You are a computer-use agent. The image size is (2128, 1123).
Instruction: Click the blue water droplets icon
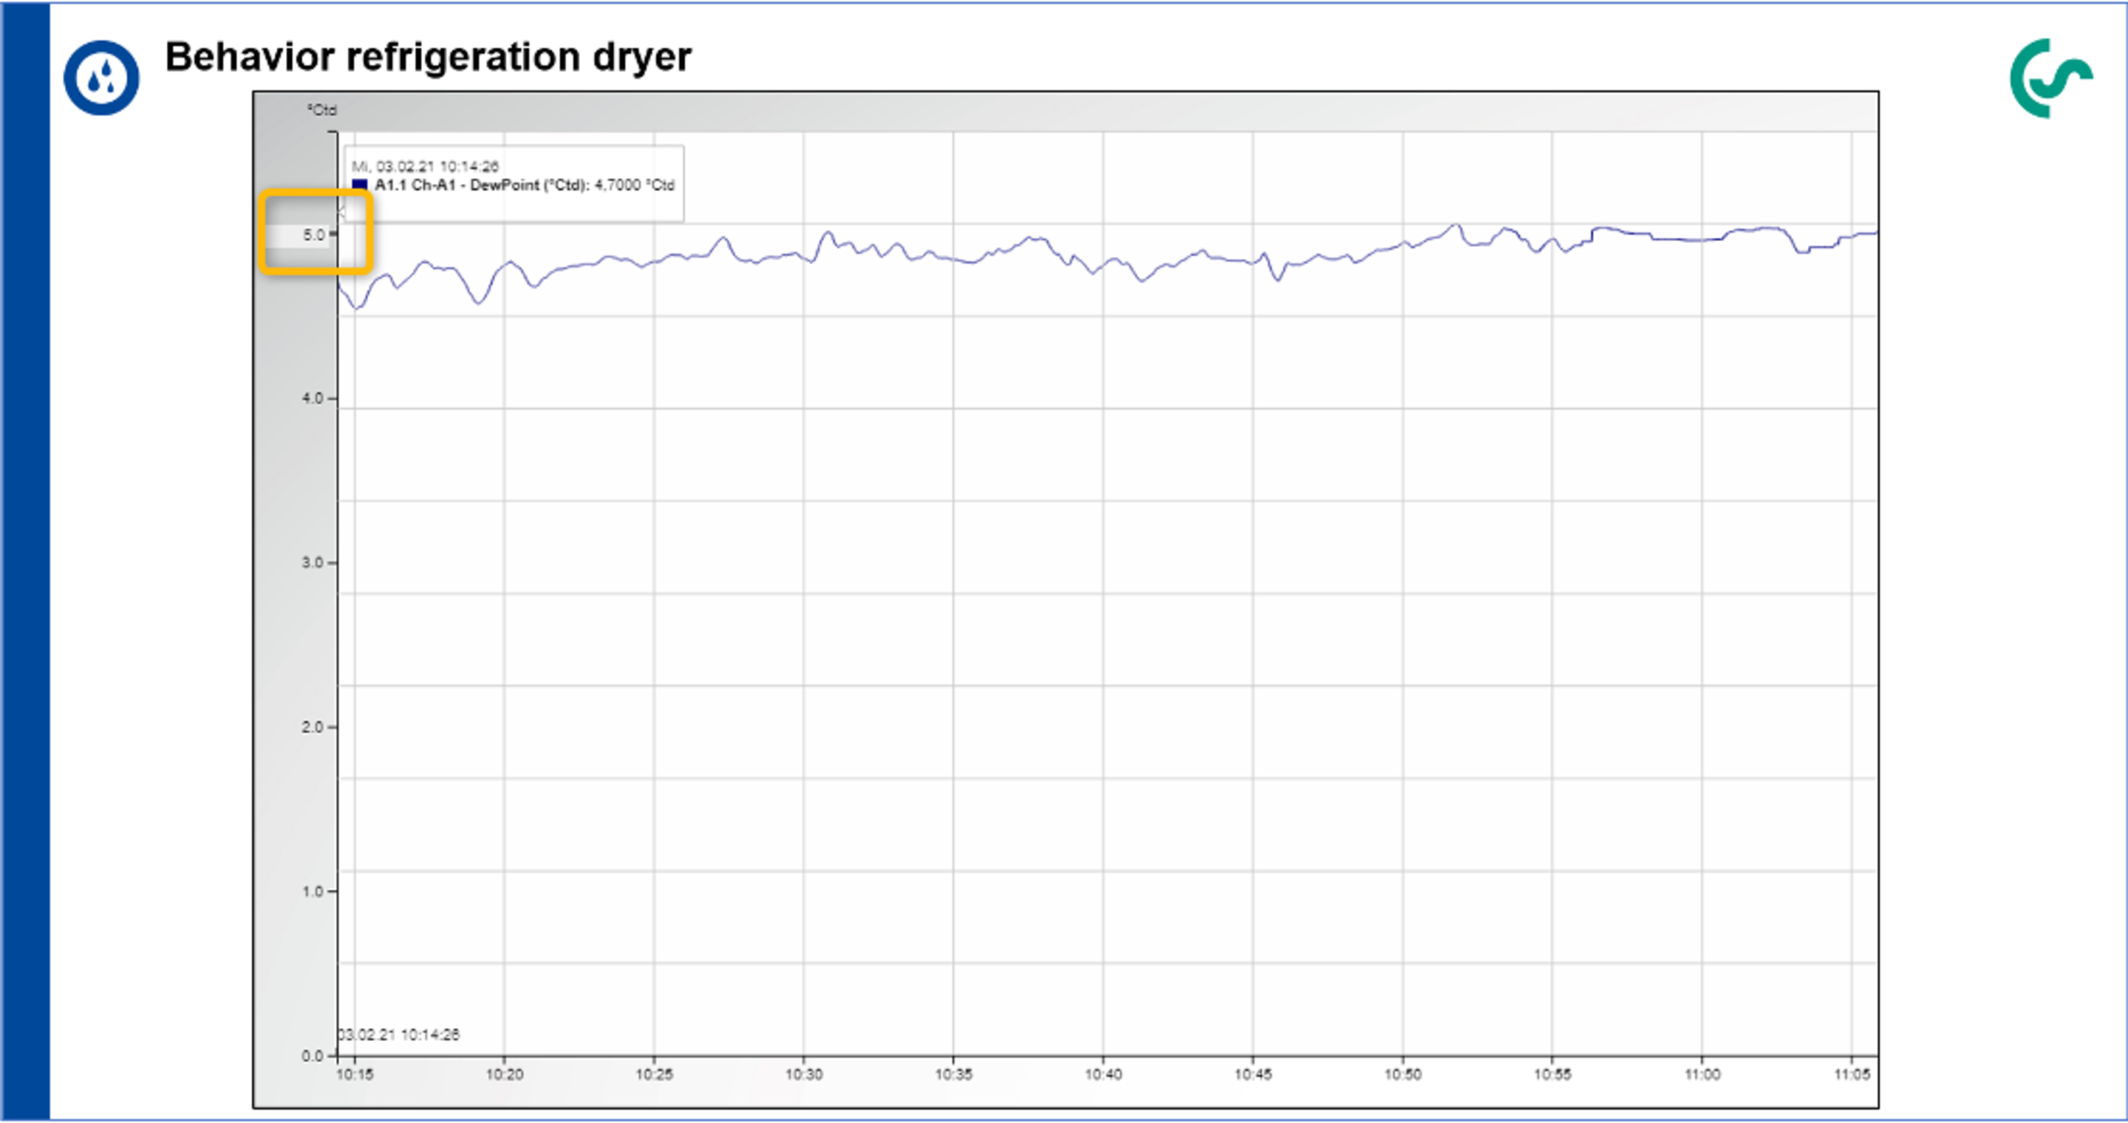pyautogui.click(x=100, y=78)
